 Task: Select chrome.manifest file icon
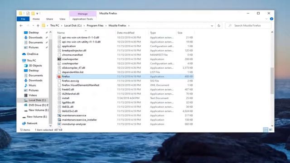pos(59,55)
